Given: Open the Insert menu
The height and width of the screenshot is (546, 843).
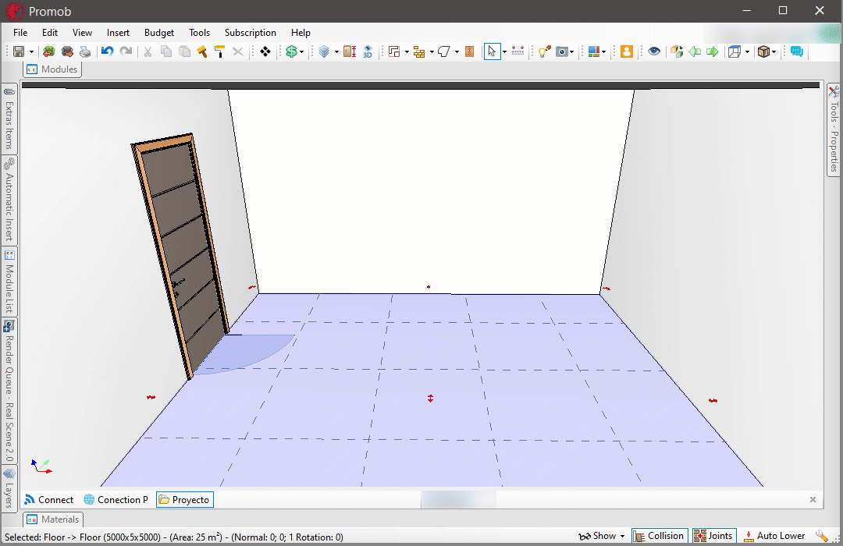Looking at the screenshot, I should pyautogui.click(x=119, y=33).
